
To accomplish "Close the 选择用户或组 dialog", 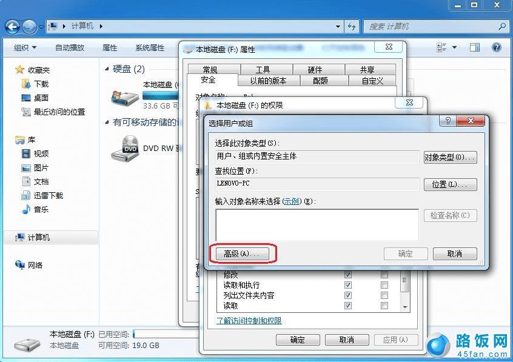I will pos(470,121).
